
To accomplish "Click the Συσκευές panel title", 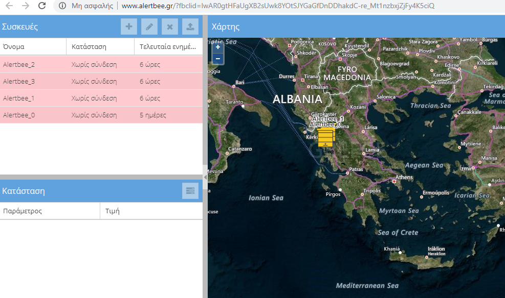I will pyautogui.click(x=20, y=27).
